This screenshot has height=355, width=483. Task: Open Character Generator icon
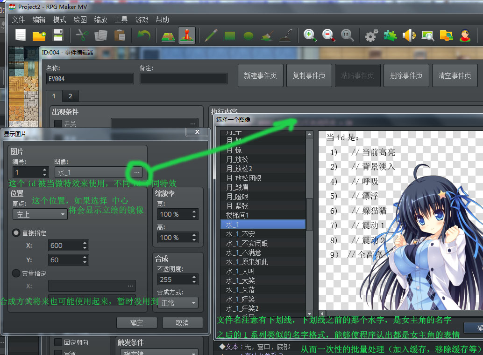(x=465, y=35)
